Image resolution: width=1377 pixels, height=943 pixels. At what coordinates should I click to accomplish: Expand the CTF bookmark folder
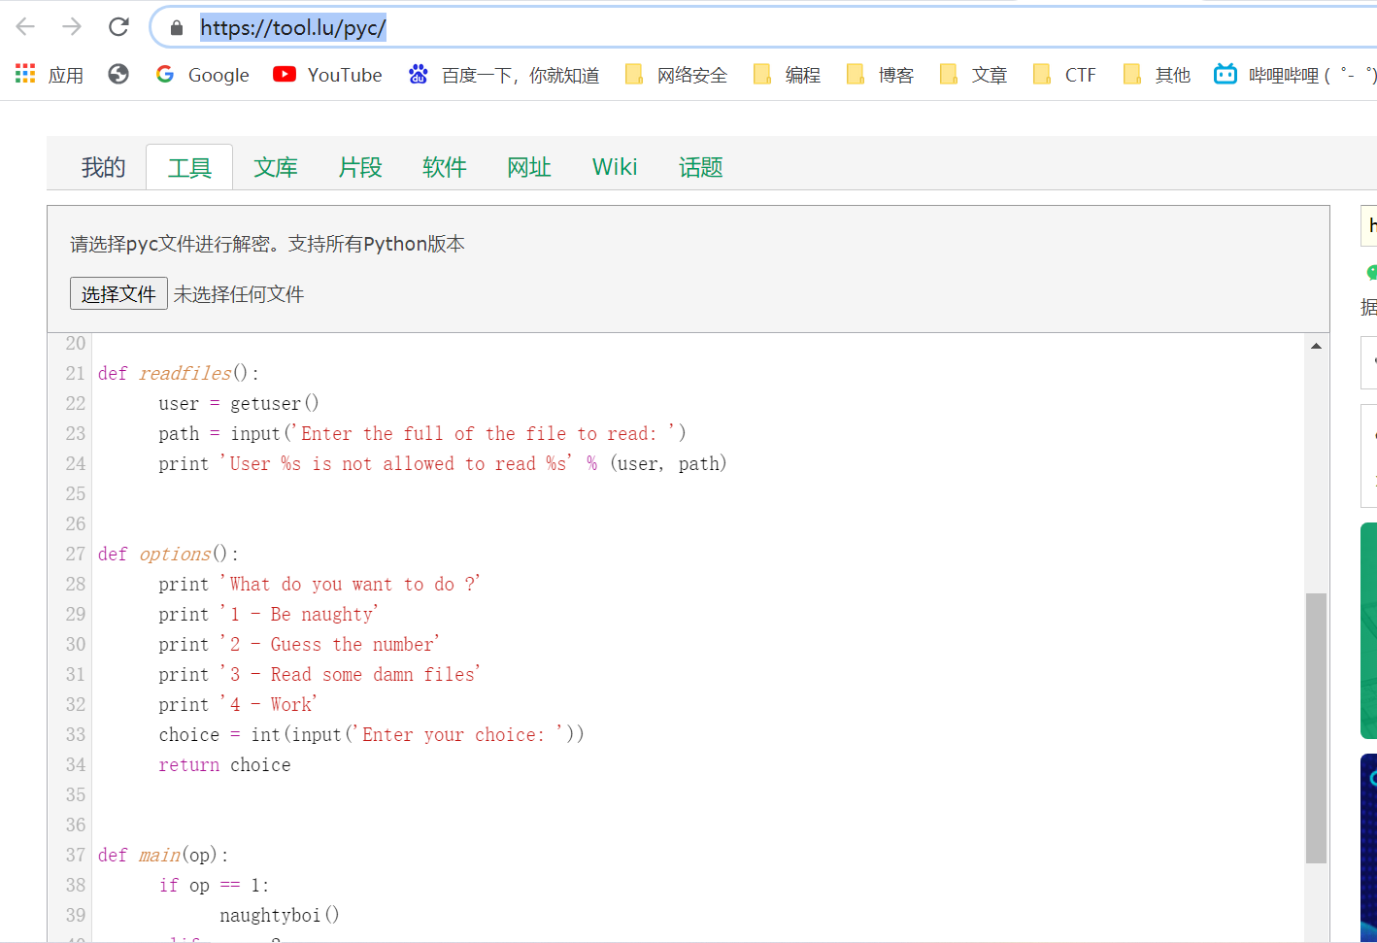1064,75
